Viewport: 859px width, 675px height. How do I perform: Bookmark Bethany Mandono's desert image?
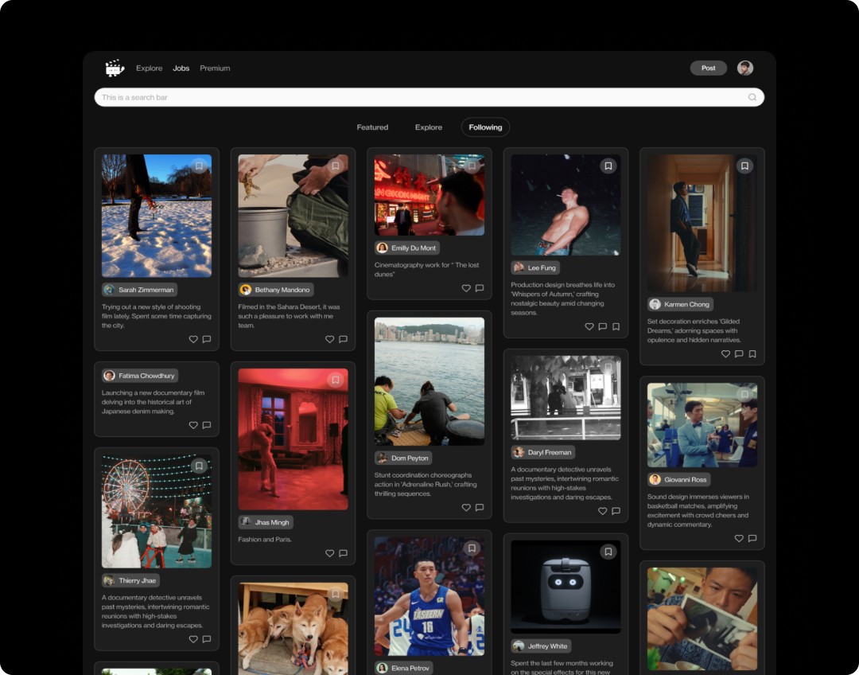pyautogui.click(x=336, y=166)
